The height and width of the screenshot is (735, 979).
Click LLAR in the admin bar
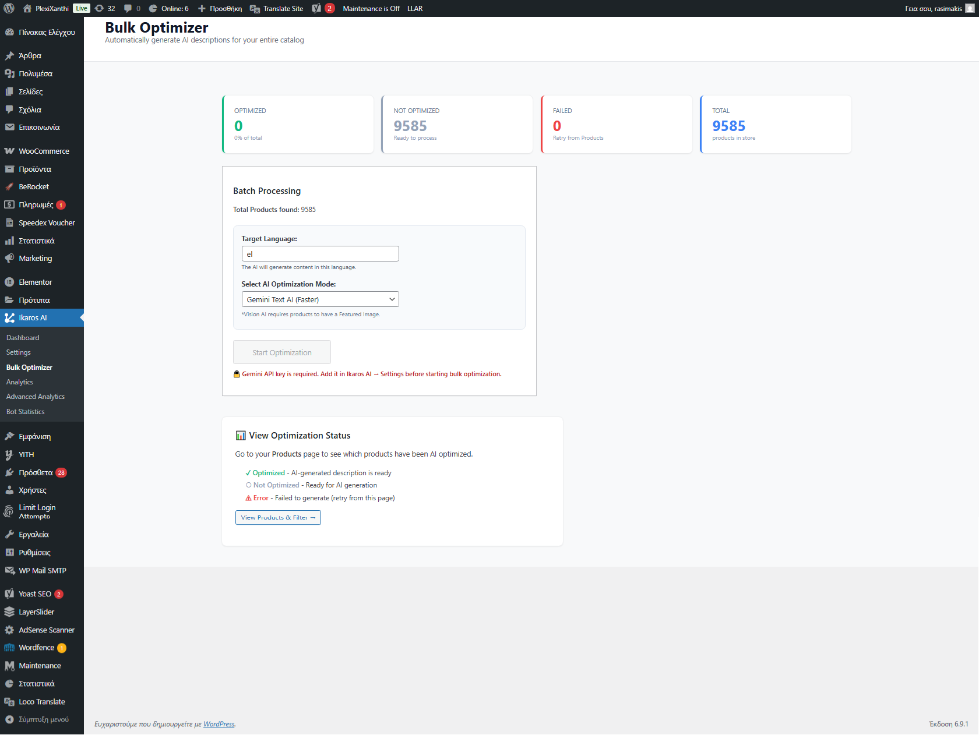pyautogui.click(x=415, y=8)
